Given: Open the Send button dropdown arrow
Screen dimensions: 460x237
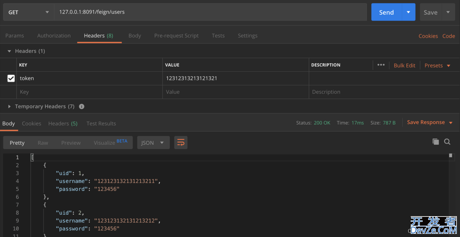Looking at the screenshot, I should pyautogui.click(x=409, y=12).
